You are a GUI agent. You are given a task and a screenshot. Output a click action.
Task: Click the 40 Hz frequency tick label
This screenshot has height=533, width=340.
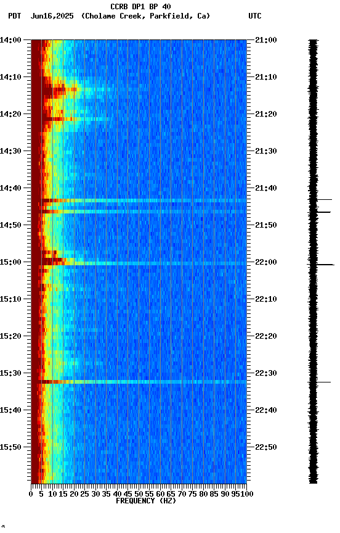[117, 494]
